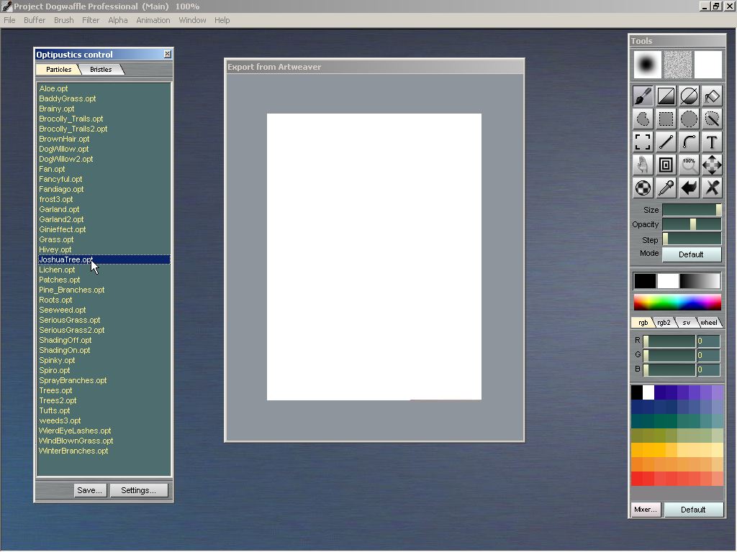Viewport: 737px width, 552px height.
Task: Choose the linear gradient tool
Action: tap(666, 96)
